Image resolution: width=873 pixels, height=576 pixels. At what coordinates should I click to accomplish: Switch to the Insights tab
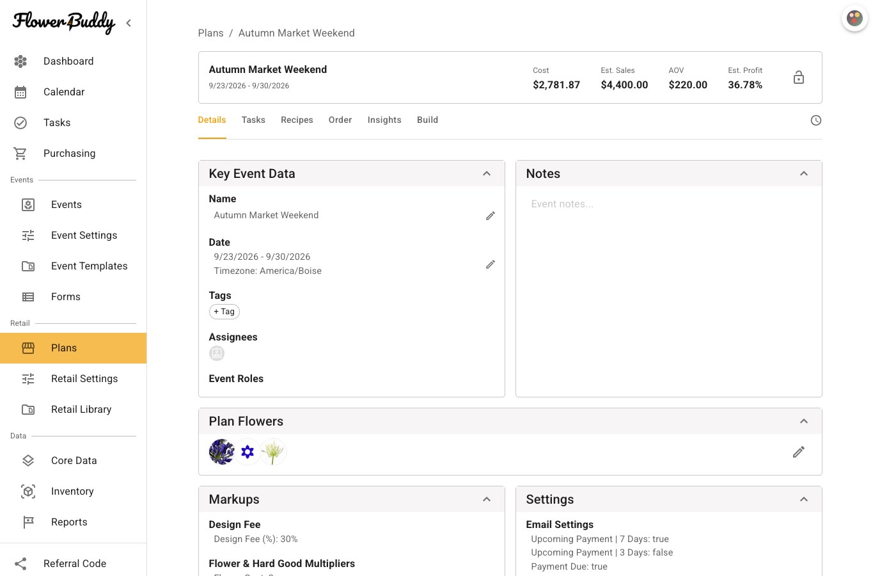pos(384,120)
